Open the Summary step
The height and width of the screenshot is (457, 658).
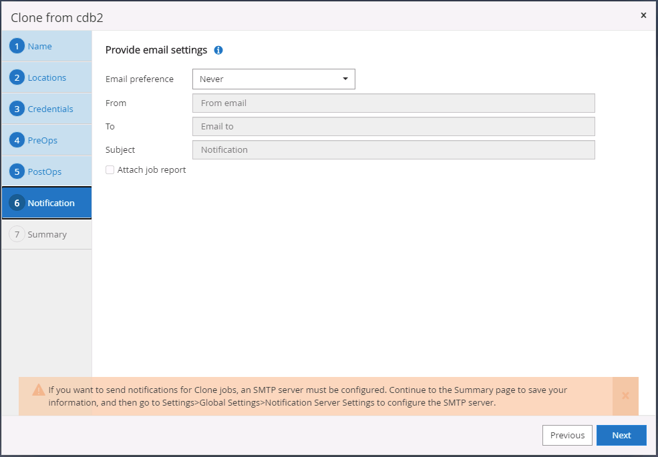(47, 234)
